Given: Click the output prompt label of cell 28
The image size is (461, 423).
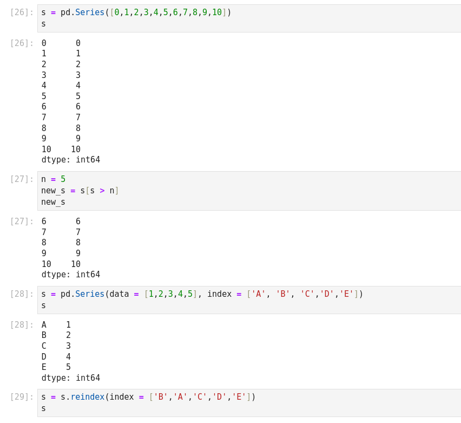Looking at the screenshot, I should coord(22,325).
